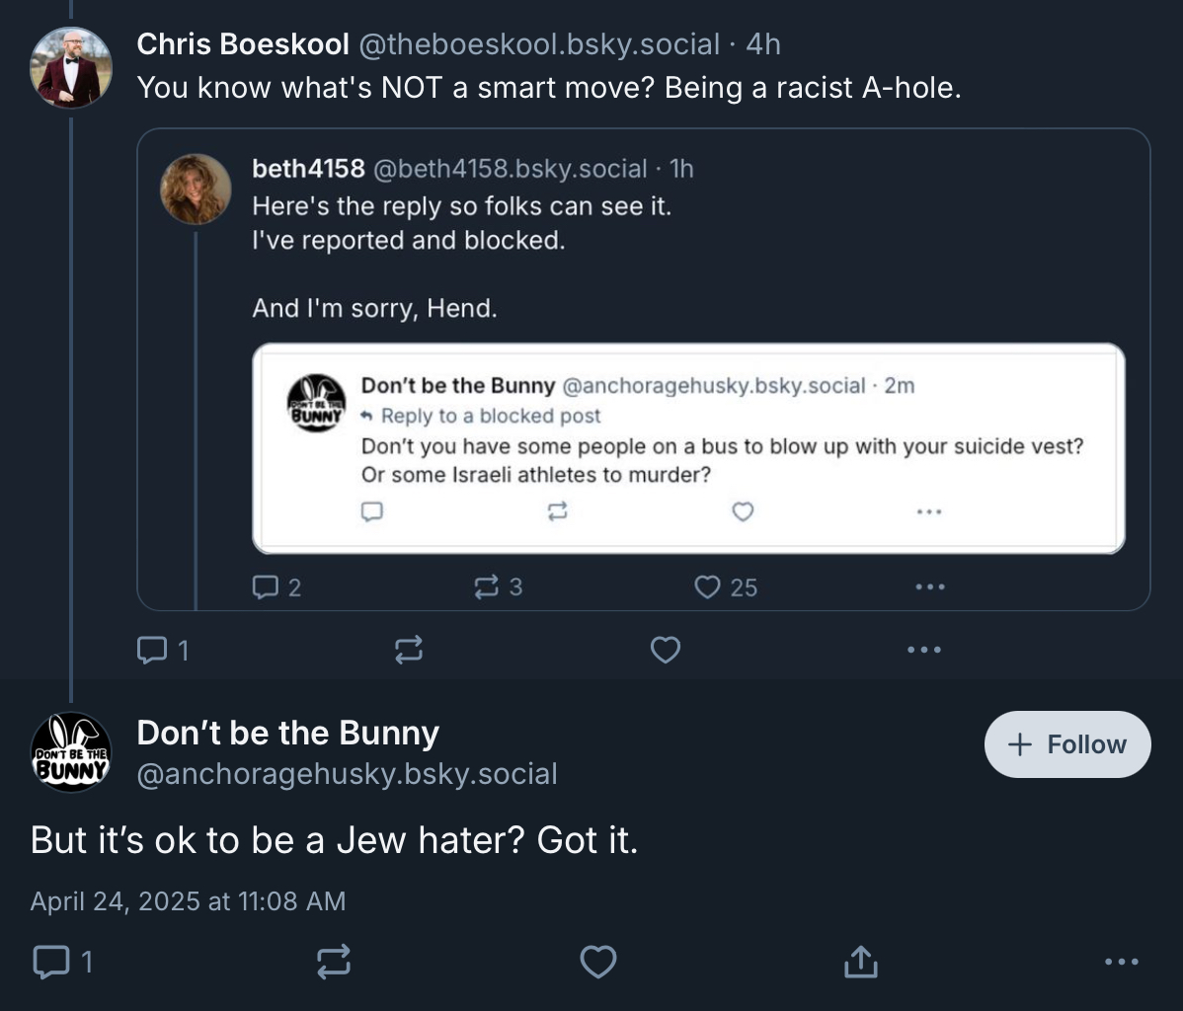Reply to the main post
The image size is (1183, 1011).
pos(49,961)
